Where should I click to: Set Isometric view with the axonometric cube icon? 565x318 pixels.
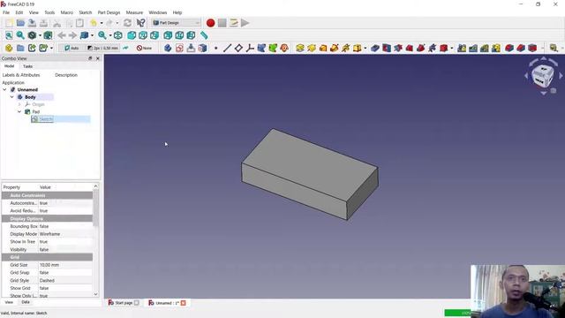[117, 35]
